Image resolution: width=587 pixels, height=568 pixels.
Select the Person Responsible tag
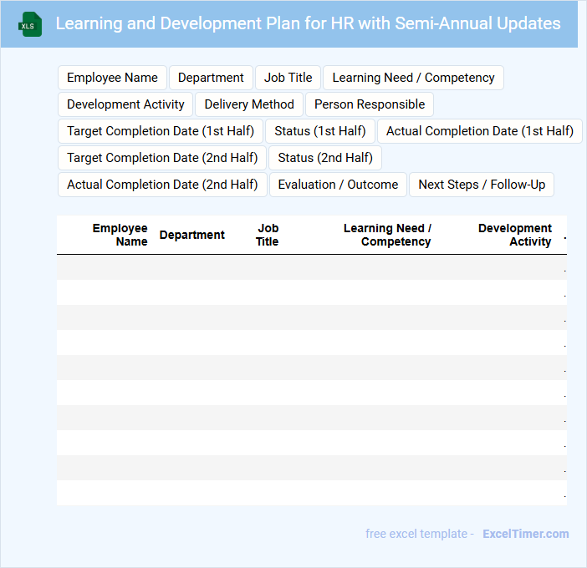(x=369, y=104)
